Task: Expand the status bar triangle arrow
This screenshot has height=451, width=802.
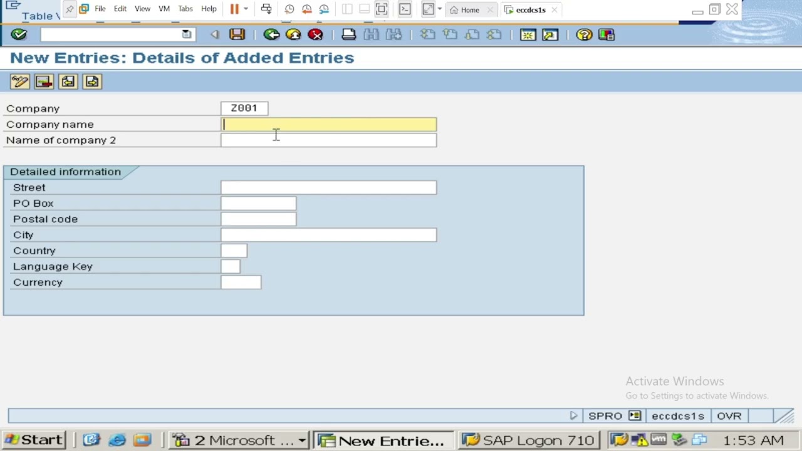Action: point(573,416)
